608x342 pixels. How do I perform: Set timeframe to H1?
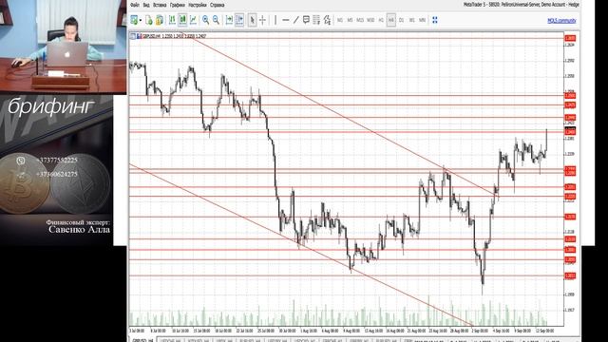[x=381, y=20]
